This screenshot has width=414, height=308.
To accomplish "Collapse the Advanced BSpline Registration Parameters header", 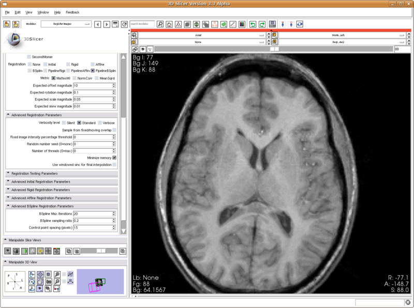I will click(x=62, y=206).
